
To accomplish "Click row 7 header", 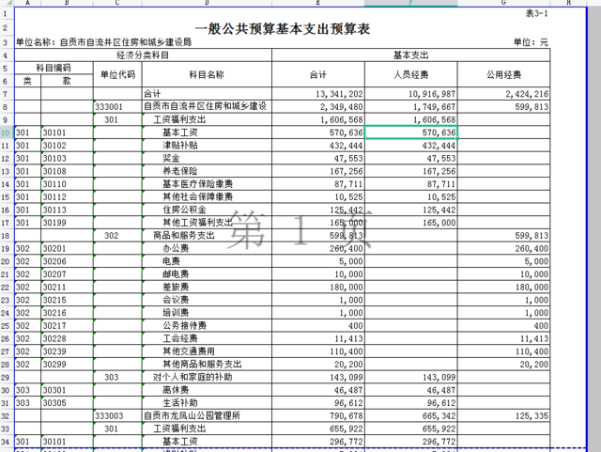I will (7, 94).
